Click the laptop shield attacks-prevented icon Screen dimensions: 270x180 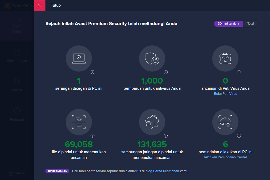click(x=79, y=58)
